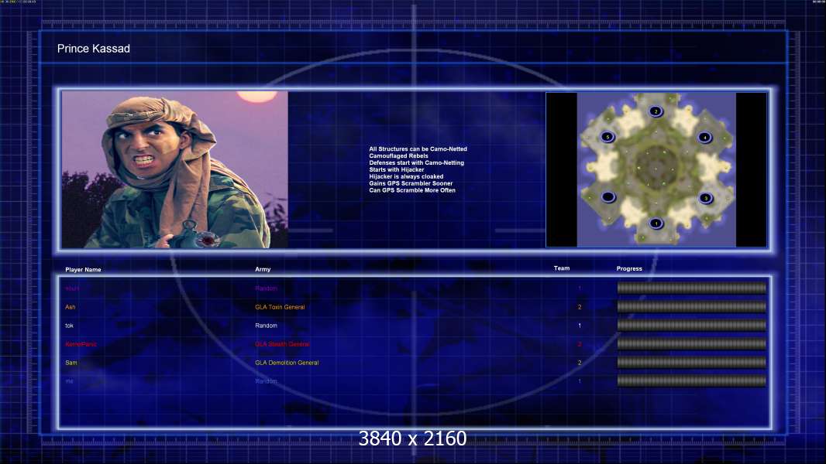This screenshot has height=464, width=826.
Task: Click start position 2 marker on map
Action: click(656, 111)
